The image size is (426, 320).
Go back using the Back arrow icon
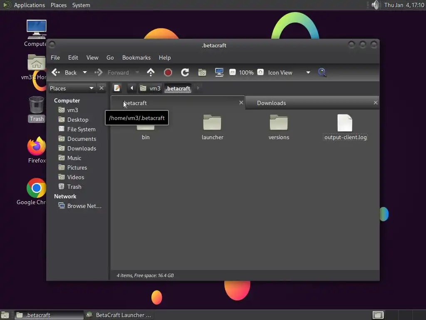(x=56, y=72)
